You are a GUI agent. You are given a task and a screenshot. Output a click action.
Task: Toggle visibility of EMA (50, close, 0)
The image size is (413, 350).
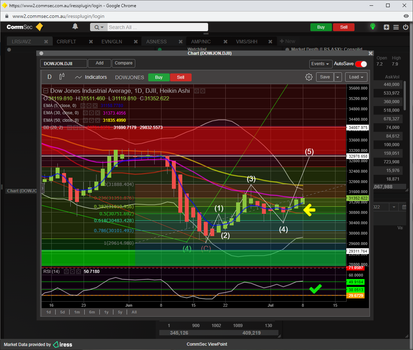point(85,120)
